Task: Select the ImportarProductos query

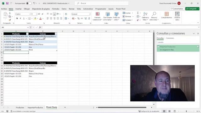Action: [178, 48]
